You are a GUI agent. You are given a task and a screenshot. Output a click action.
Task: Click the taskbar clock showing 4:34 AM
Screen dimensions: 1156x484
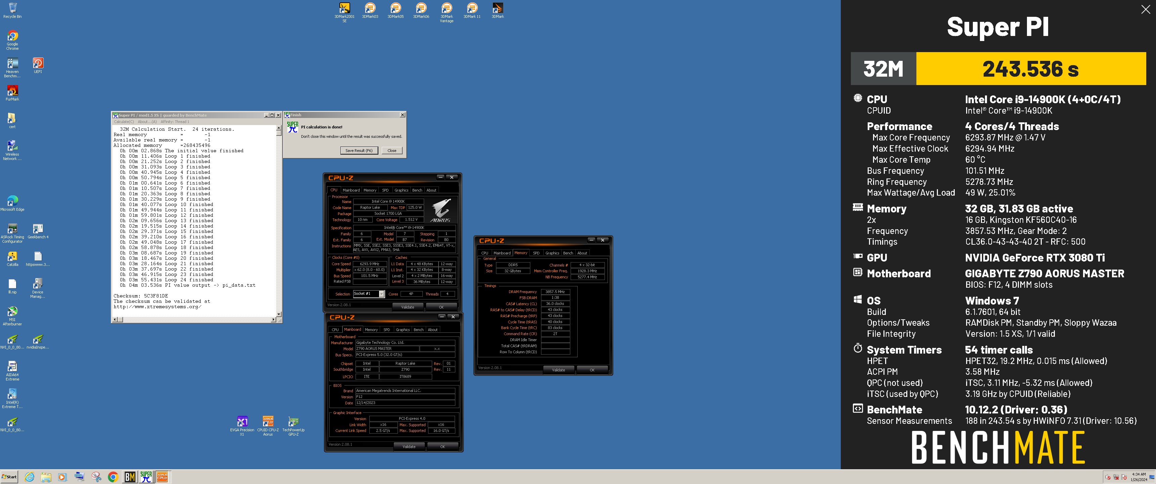point(1139,477)
